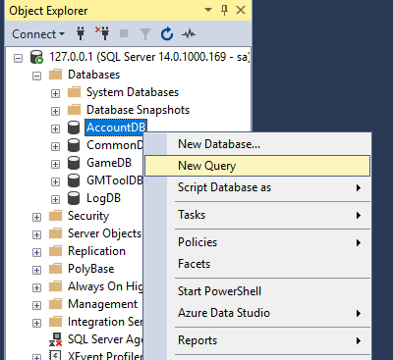The height and width of the screenshot is (360, 393).
Task: Open the Activity Monitor pulse icon
Action: tap(189, 33)
